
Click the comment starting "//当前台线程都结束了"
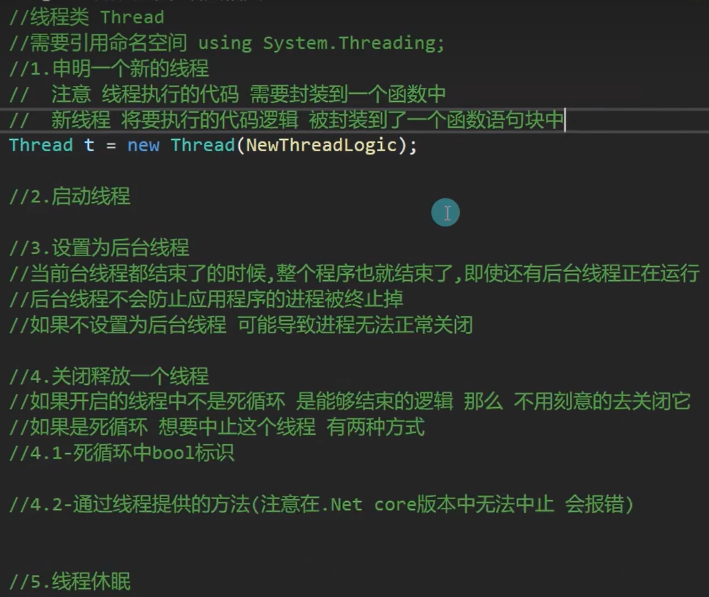point(354,274)
